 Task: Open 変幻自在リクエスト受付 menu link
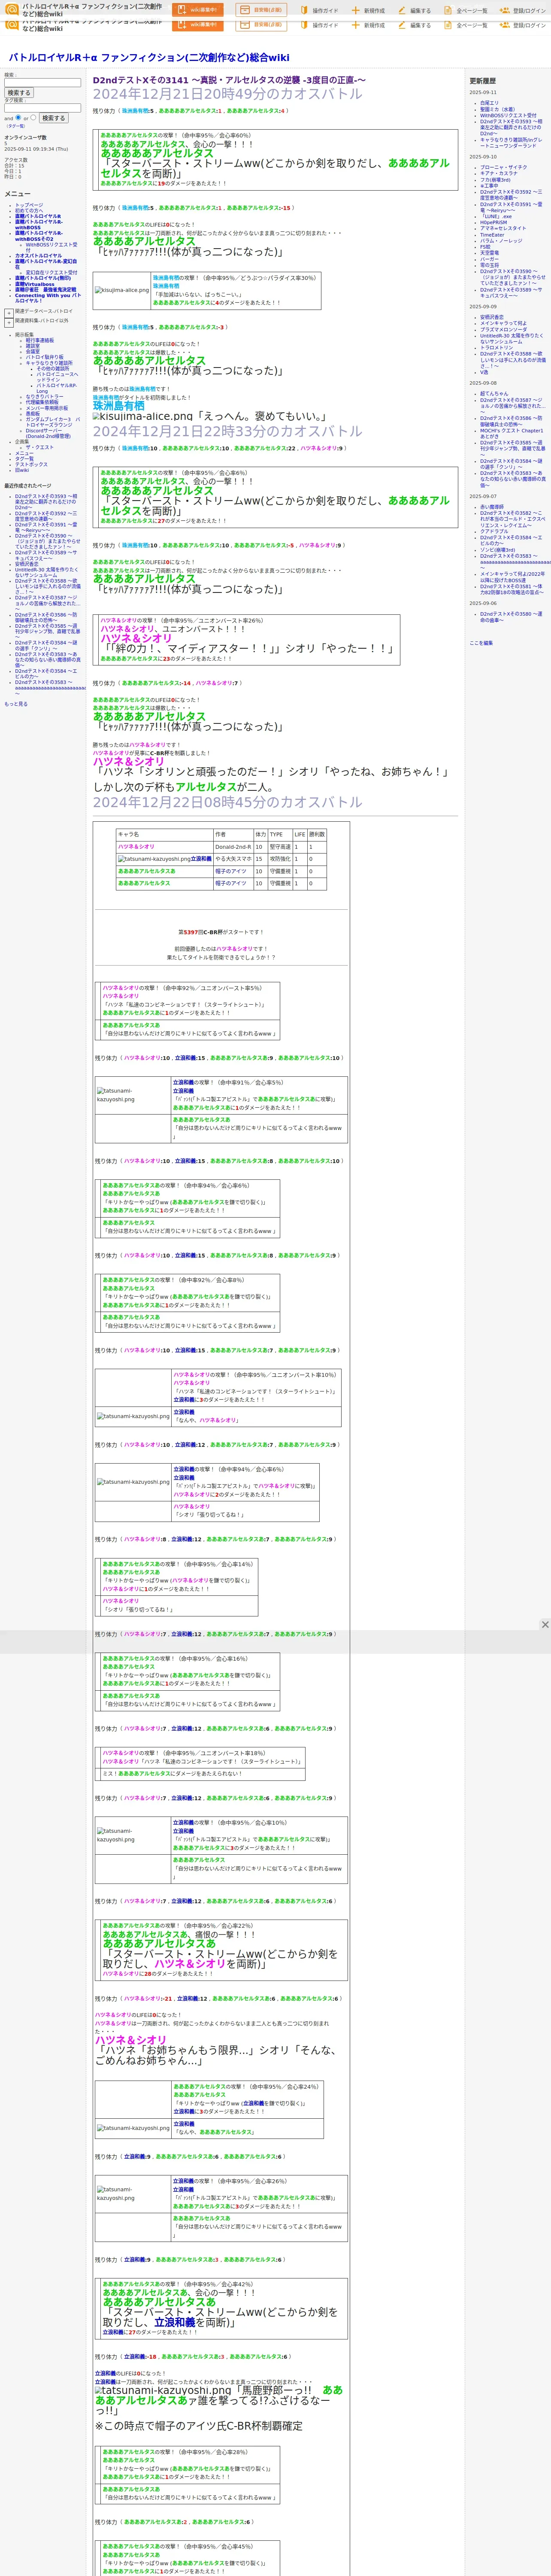point(51,272)
